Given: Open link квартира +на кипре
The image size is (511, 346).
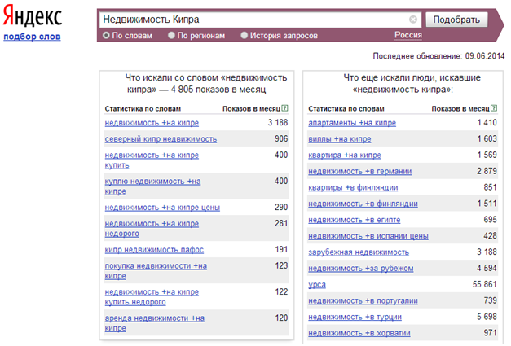Looking at the screenshot, I should 345,155.
